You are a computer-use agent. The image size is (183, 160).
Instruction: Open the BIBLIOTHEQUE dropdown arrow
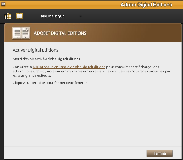(x=81, y=16)
